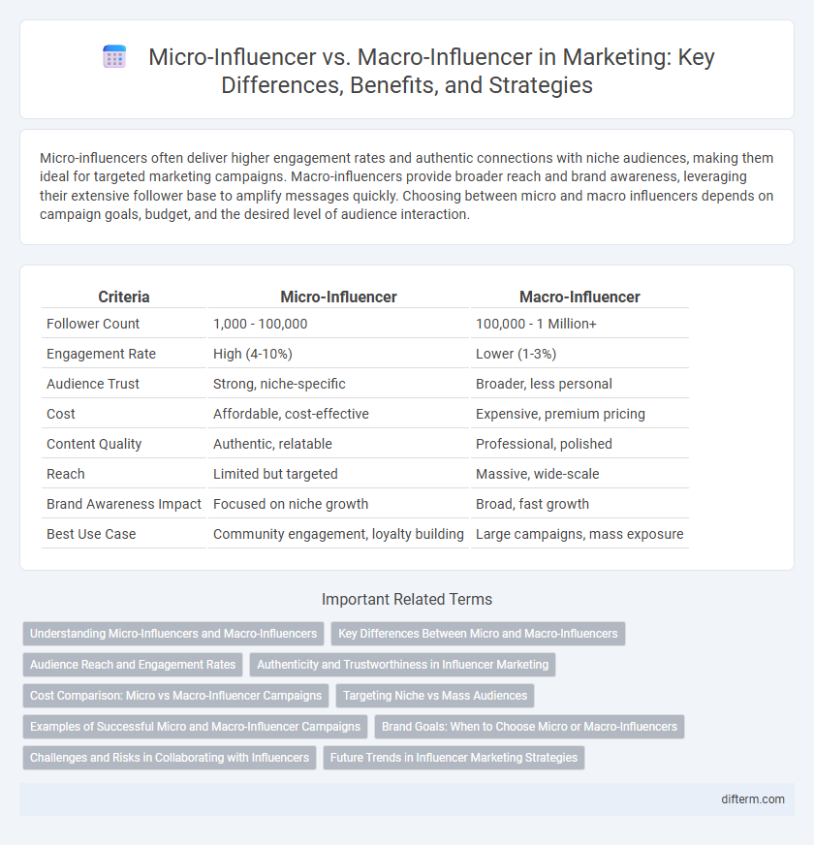Click the 'Criteria' column header
The width and height of the screenshot is (814, 845).
pyautogui.click(x=124, y=297)
